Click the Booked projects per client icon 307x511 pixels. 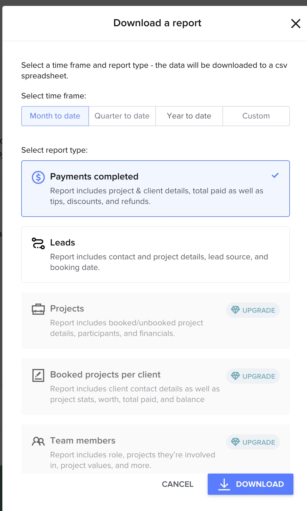coord(38,375)
